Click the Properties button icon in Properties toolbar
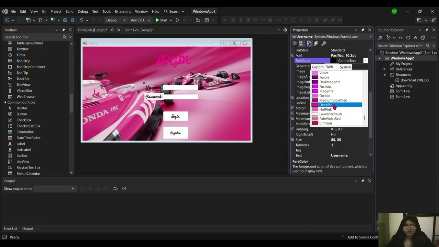Screen dimensions: 439x247 309,43
